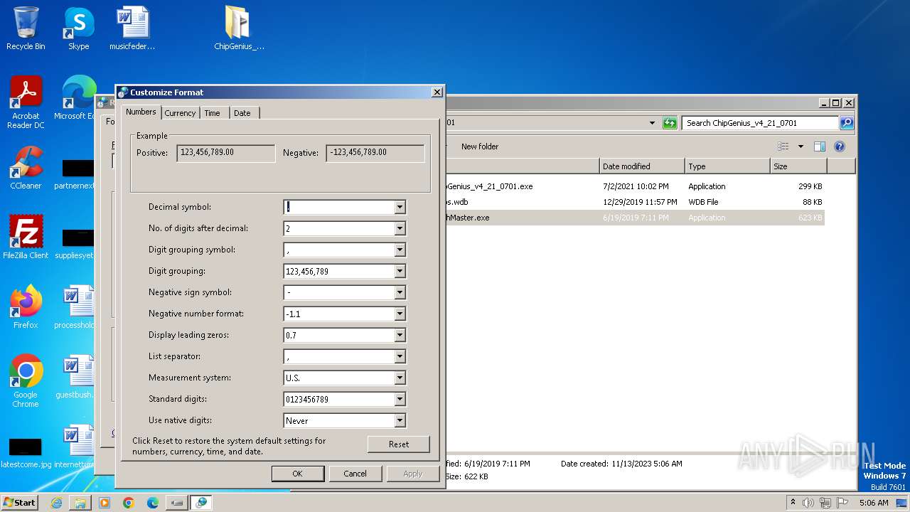The image size is (910, 512).
Task: Switch to the Currency tab
Action: point(180,113)
